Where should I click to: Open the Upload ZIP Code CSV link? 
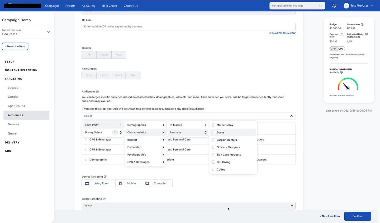[282, 33]
